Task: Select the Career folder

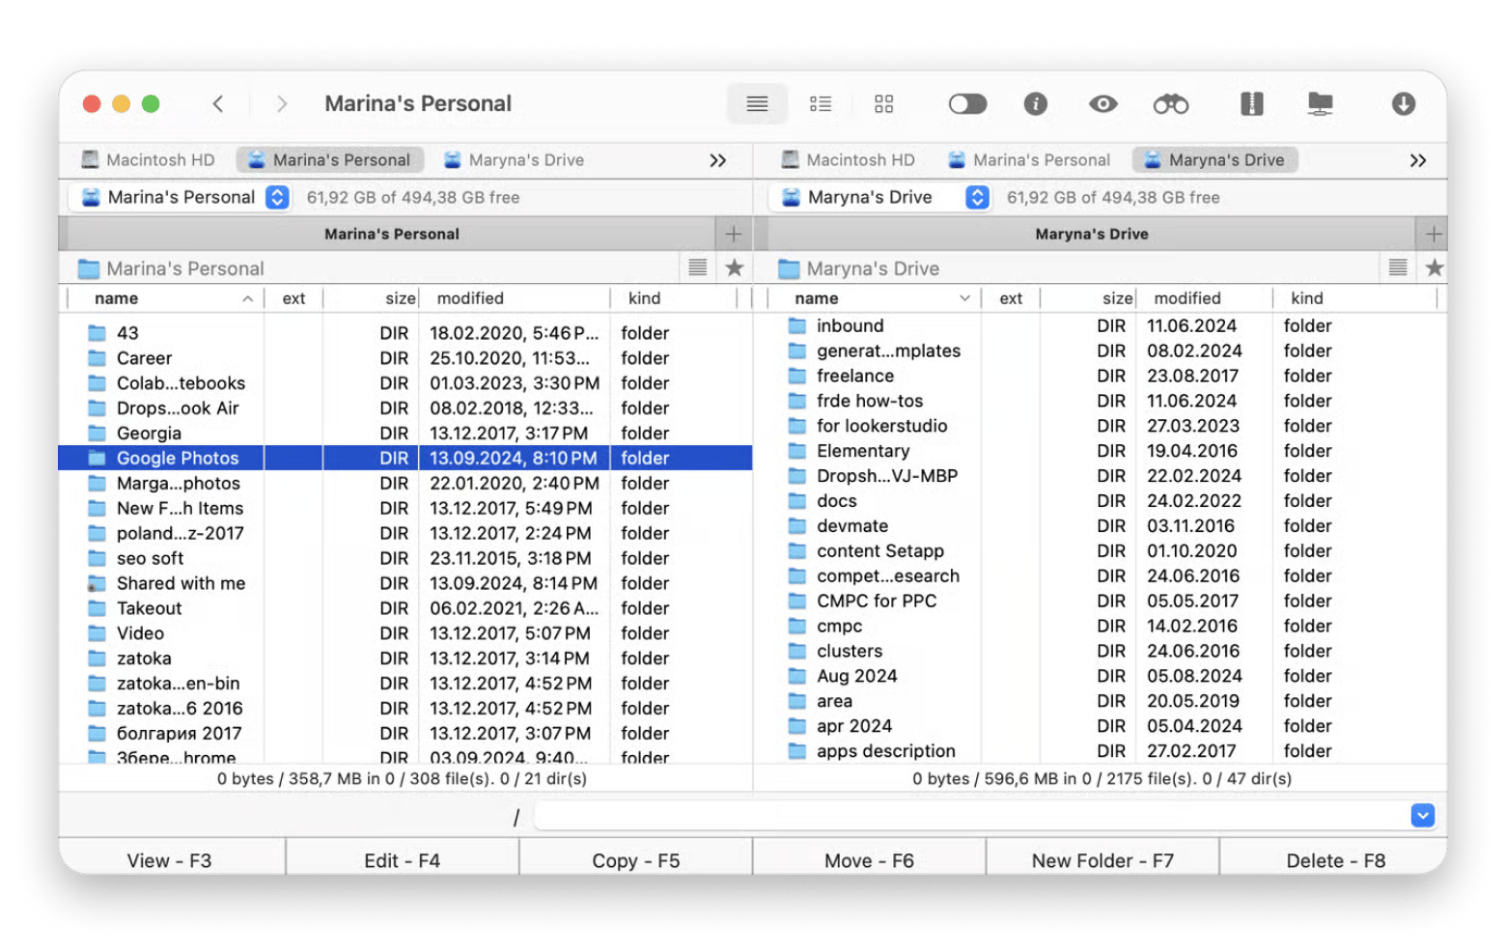Action: (x=144, y=358)
